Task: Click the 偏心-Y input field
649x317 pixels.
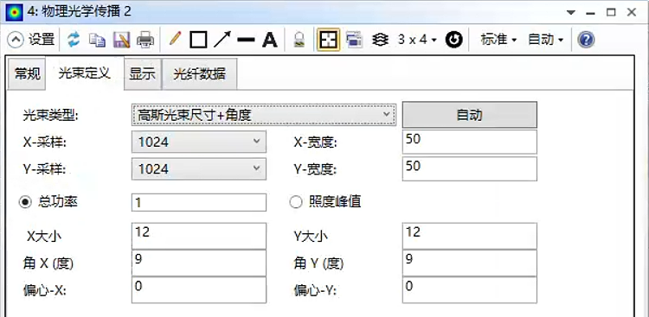Action: coord(469,289)
